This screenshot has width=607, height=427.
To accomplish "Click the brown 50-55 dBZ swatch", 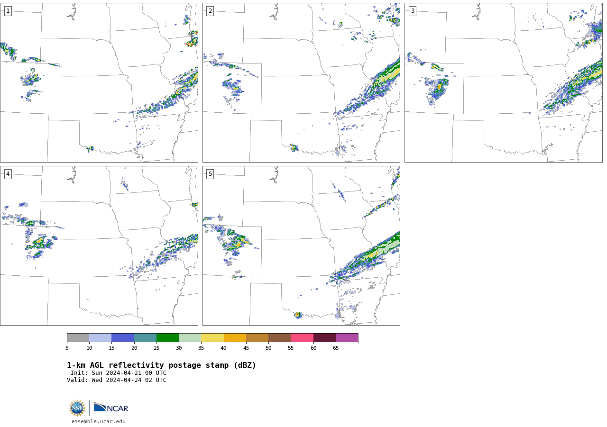I will [279, 337].
